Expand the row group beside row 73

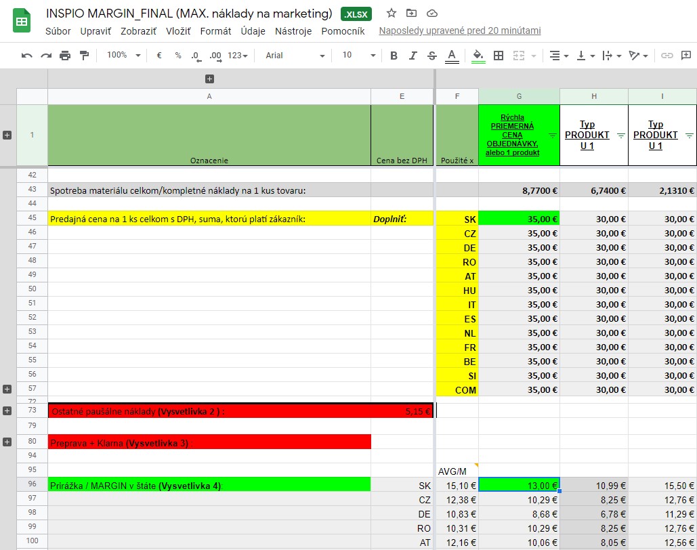click(7, 411)
